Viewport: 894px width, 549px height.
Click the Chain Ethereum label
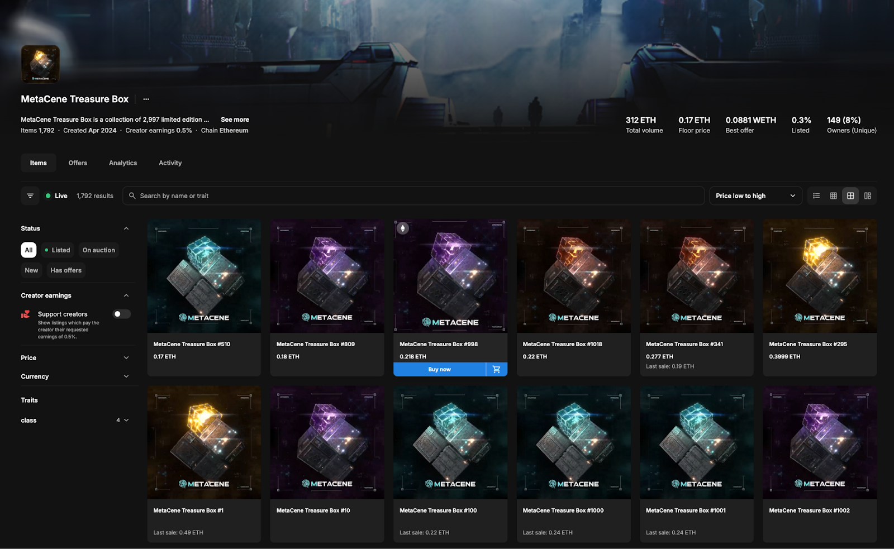tap(225, 131)
